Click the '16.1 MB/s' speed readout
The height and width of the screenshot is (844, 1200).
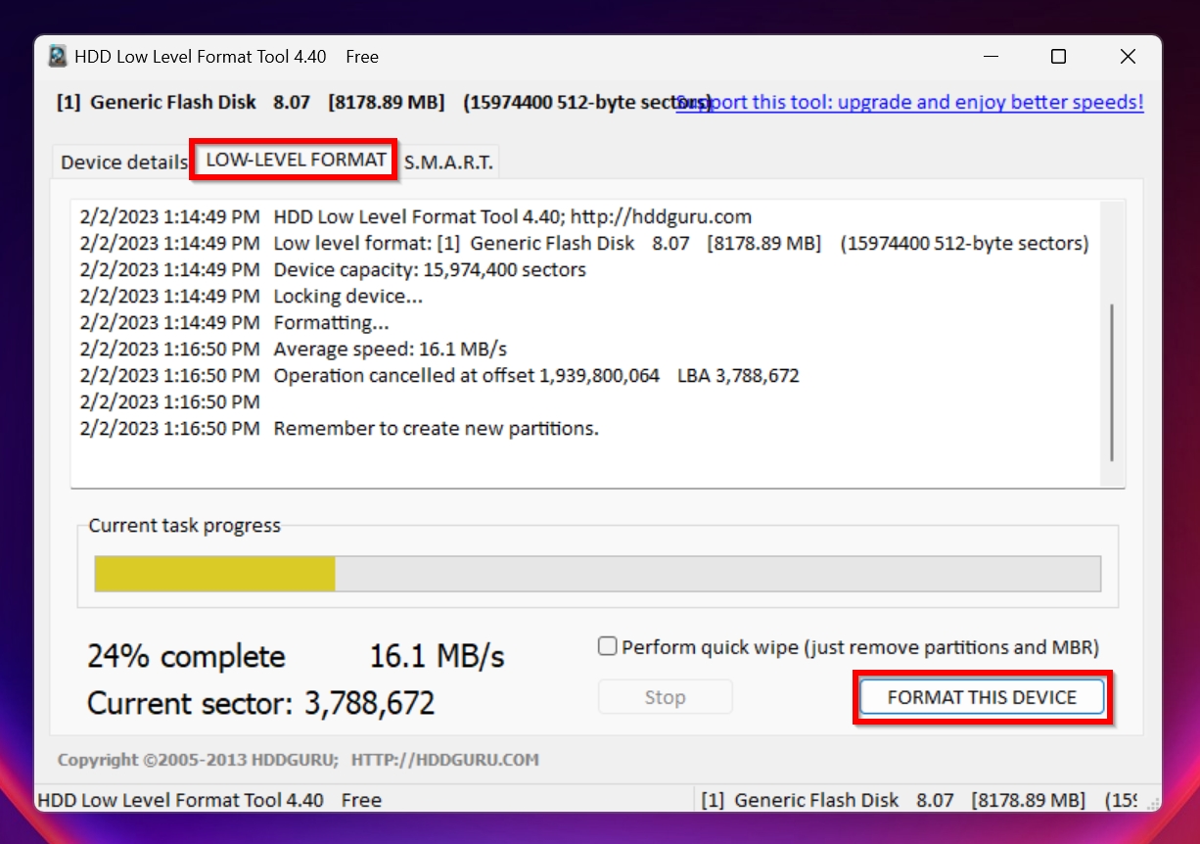(x=437, y=656)
